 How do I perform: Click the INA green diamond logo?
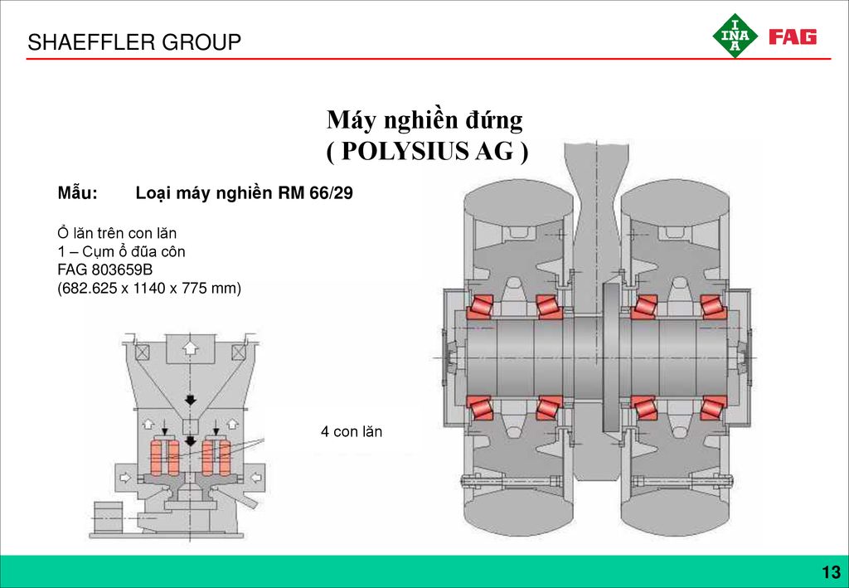pos(735,36)
